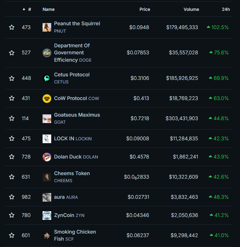Image resolution: width=240 pixels, height=247 pixels.
Task: Click the 69.9% change value
Action: pos(219,78)
